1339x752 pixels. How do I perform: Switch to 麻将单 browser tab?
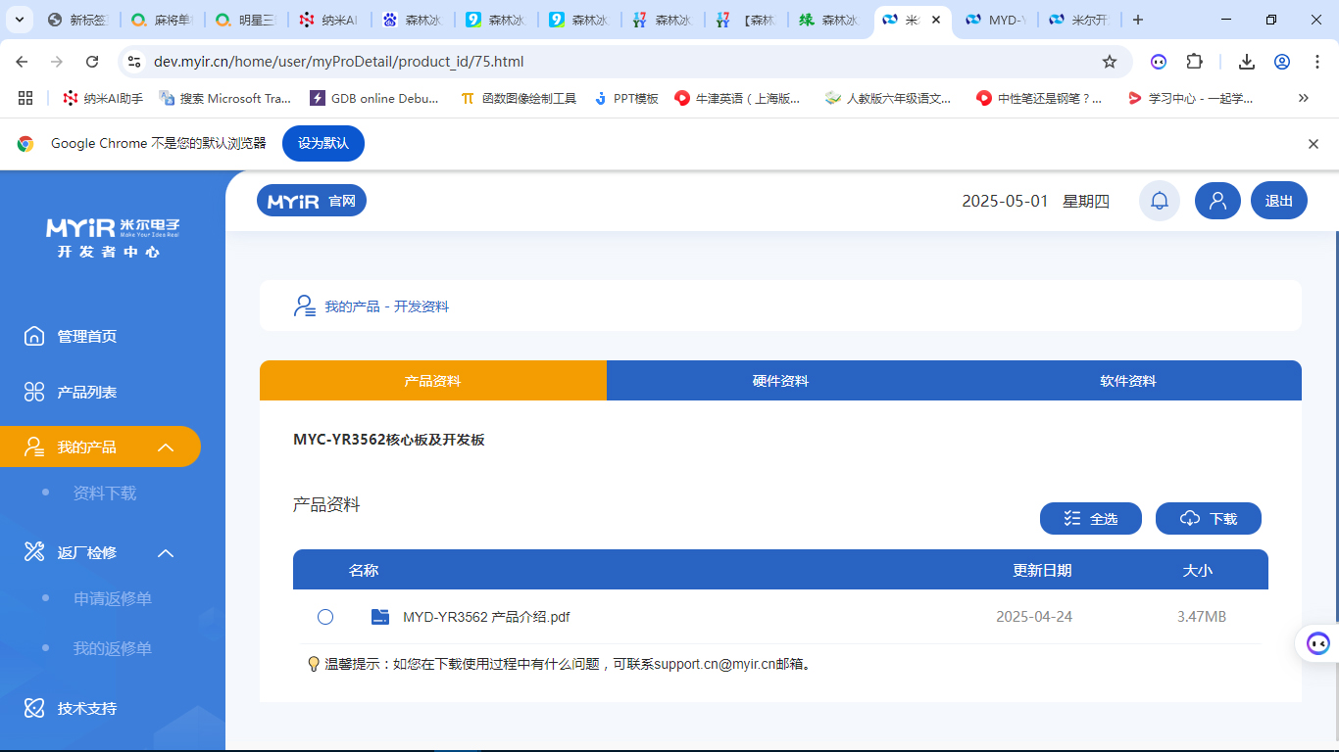[x=164, y=20]
